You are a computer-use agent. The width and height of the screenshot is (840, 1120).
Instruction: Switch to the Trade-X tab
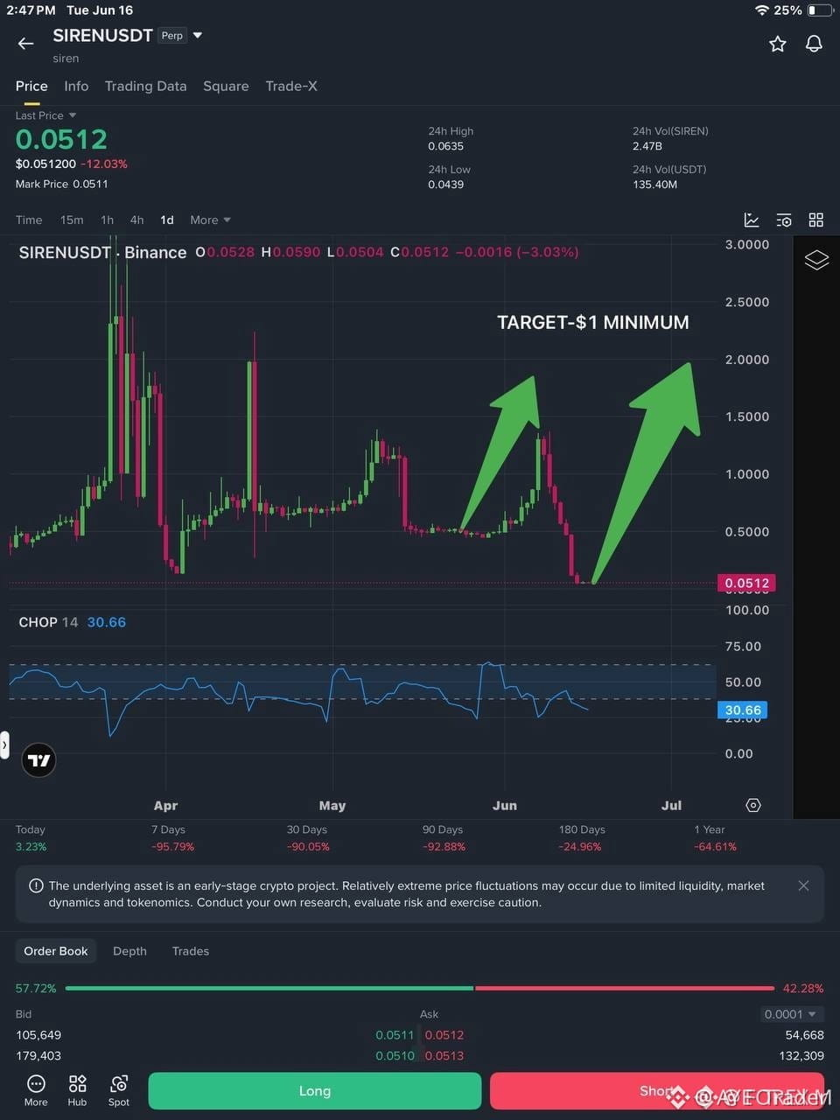pyautogui.click(x=291, y=86)
